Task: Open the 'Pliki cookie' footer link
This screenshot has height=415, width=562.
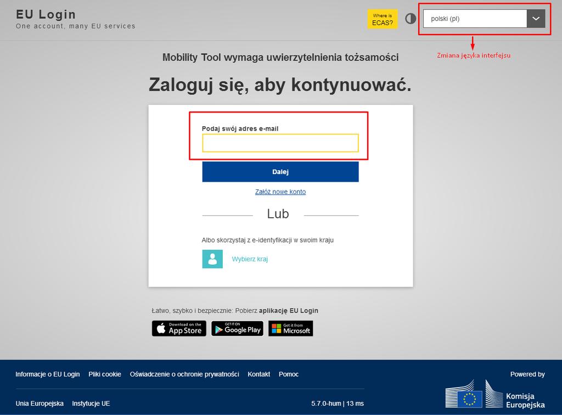Action: (105, 374)
